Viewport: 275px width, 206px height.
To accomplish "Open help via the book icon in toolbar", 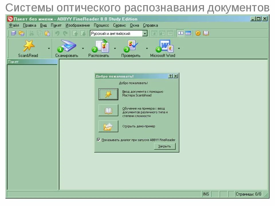I will click(x=206, y=33).
